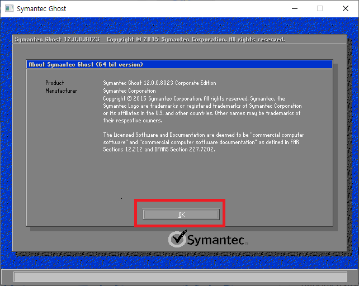Image resolution: width=359 pixels, height=286 pixels.
Task: Click the empty status bar at bottom
Action: 181,277
